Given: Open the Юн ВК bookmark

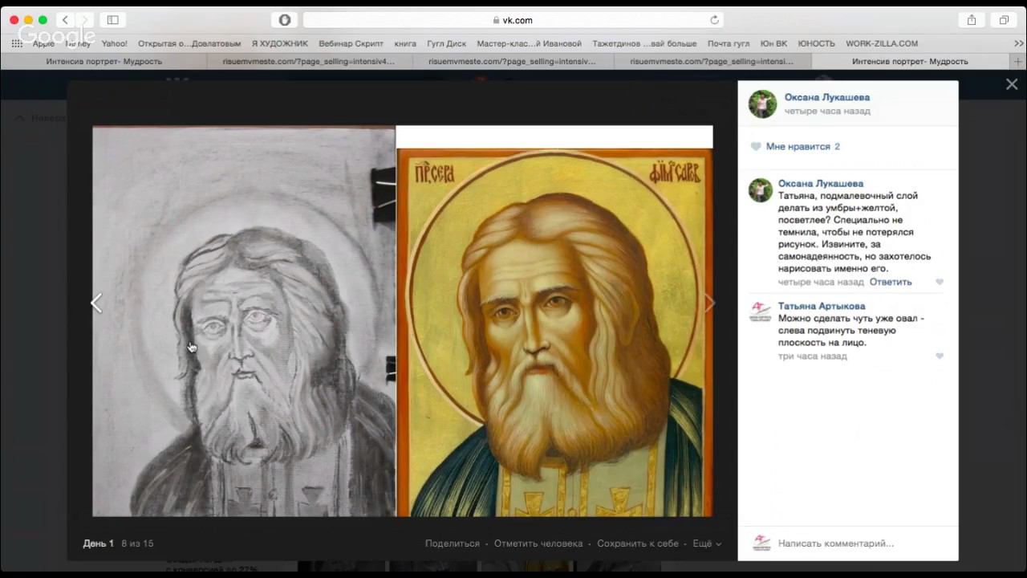Looking at the screenshot, I should pyautogui.click(x=773, y=43).
